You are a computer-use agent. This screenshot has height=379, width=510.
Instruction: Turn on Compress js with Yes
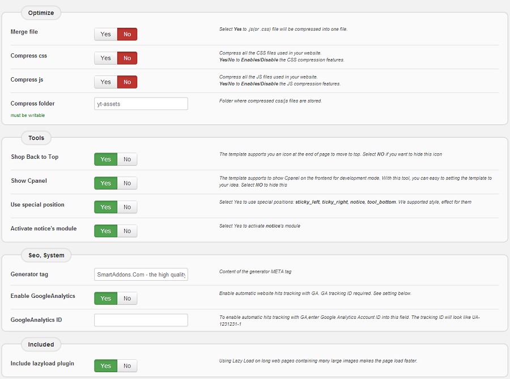pyautogui.click(x=106, y=82)
